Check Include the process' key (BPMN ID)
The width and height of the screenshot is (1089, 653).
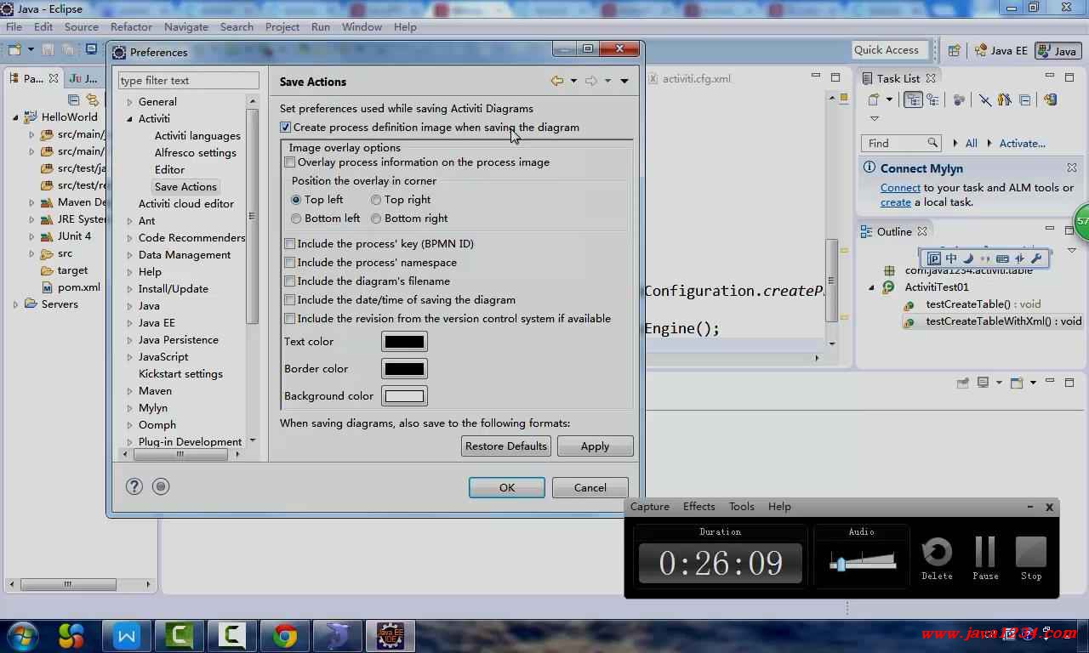click(290, 244)
